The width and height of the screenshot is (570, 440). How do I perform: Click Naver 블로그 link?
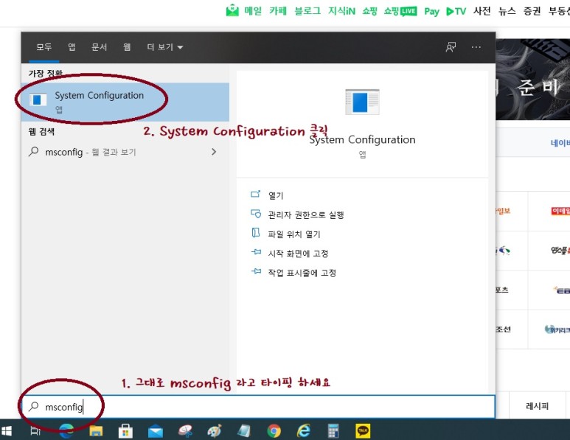pyautogui.click(x=307, y=11)
